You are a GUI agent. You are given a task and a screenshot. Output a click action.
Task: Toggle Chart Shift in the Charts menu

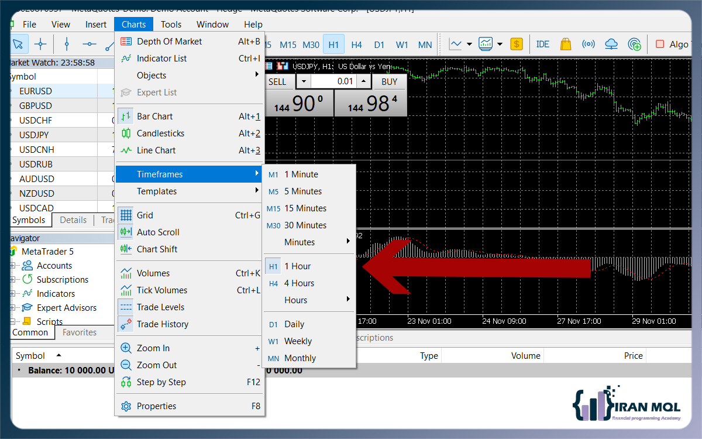point(190,249)
